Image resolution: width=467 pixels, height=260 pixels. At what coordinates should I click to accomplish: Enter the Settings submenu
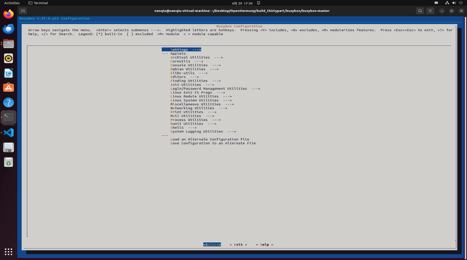[x=182, y=50]
